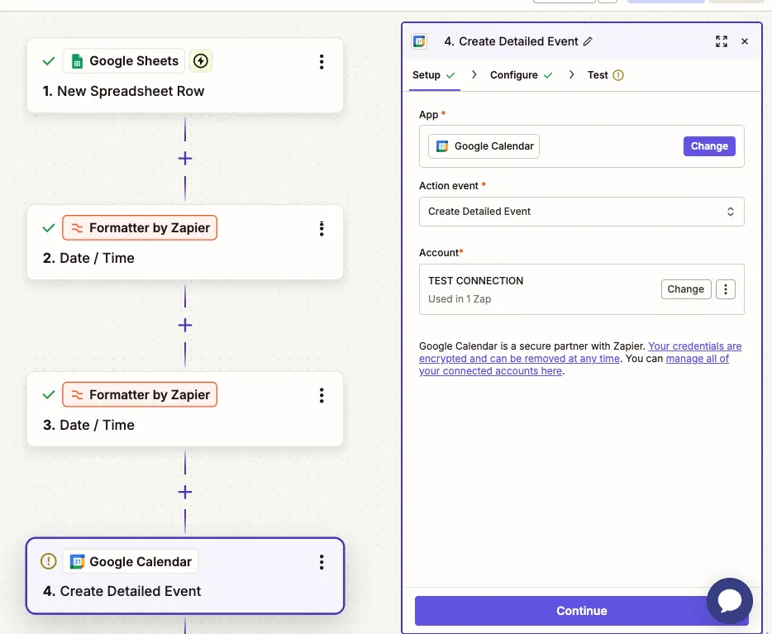Open account options three-dot menu
772x634 pixels.
tap(725, 289)
